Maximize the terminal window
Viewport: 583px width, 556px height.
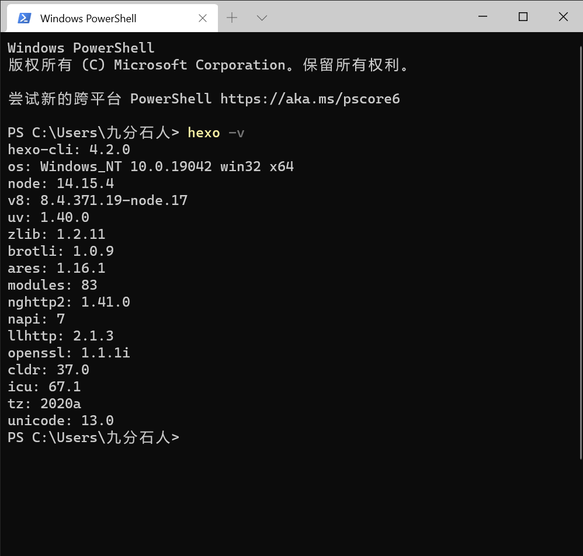click(x=523, y=17)
